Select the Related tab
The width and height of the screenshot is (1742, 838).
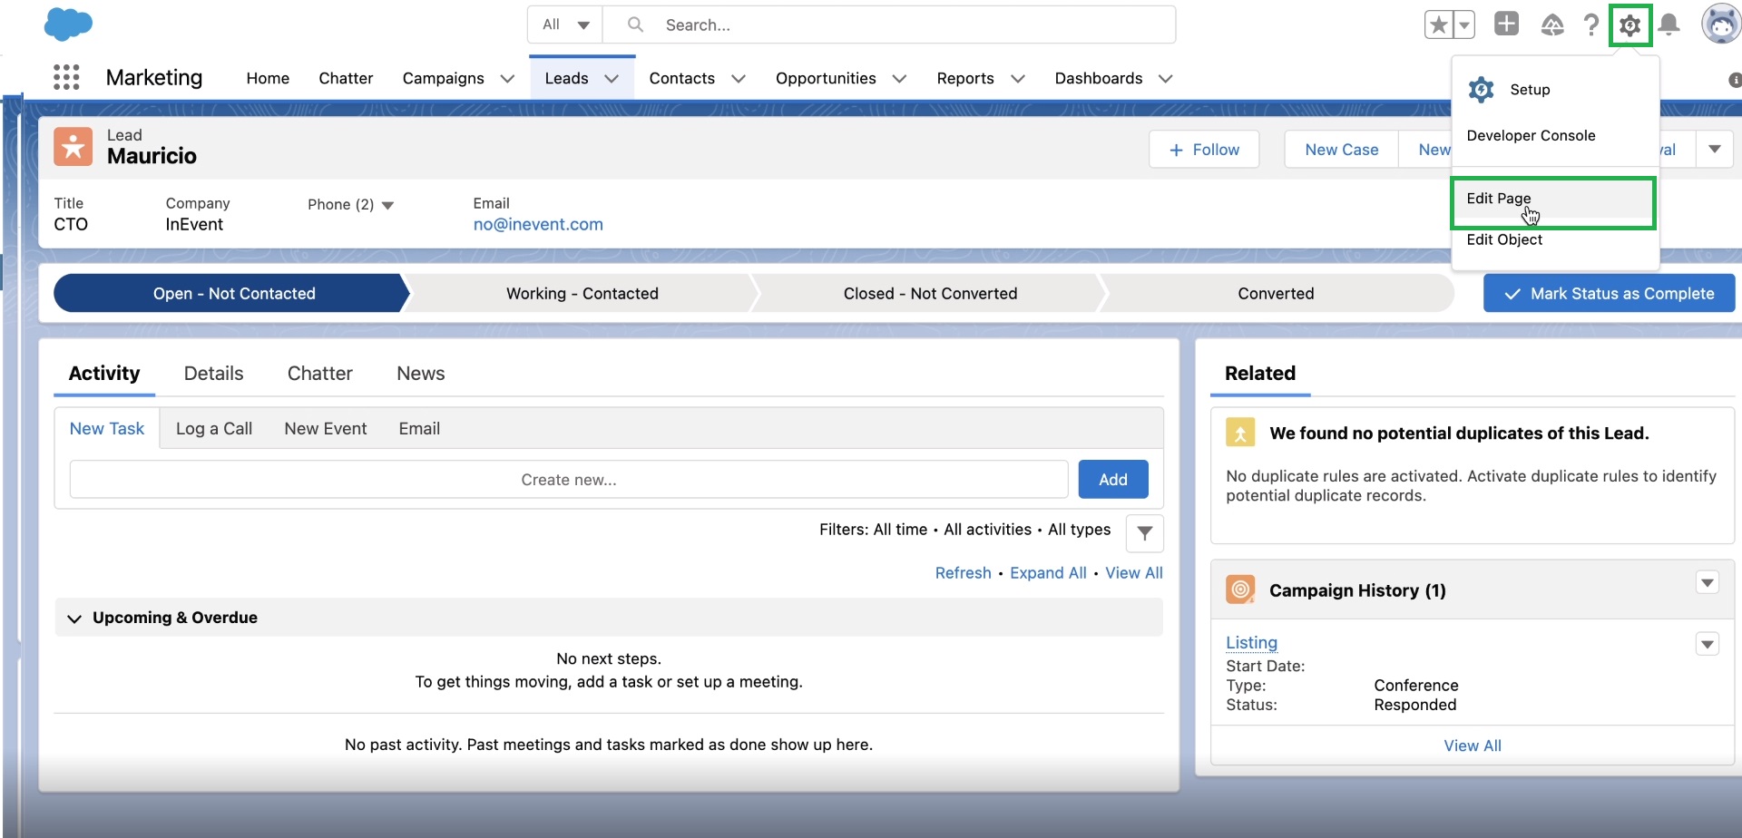(x=1260, y=374)
